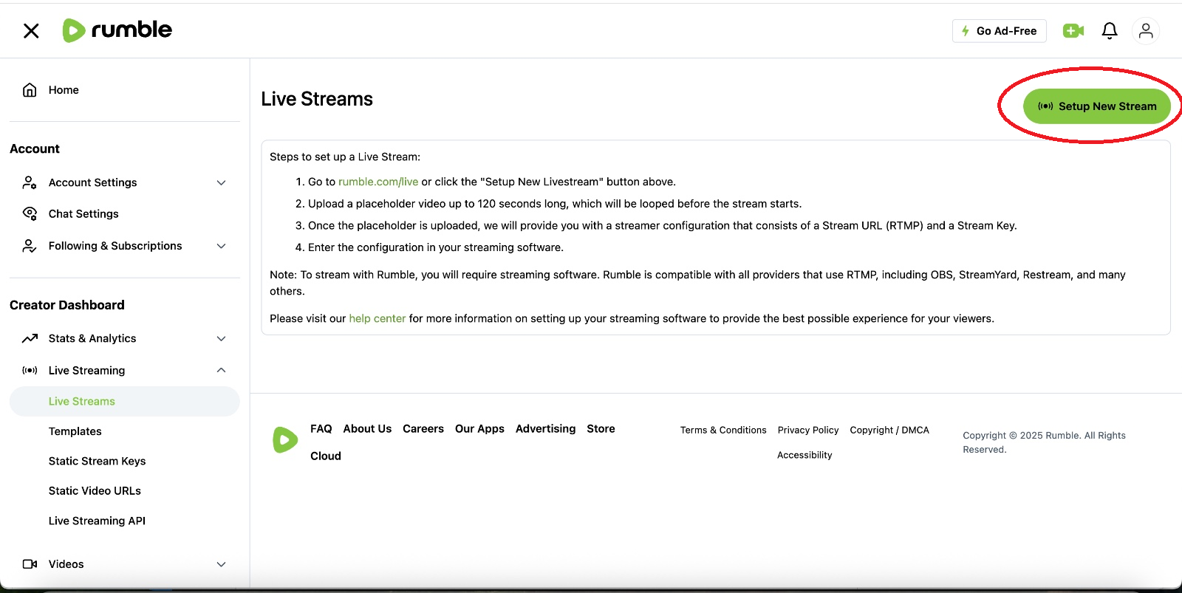Viewport: 1182px width, 593px height.
Task: Open notifications bell icon
Action: pyautogui.click(x=1109, y=30)
